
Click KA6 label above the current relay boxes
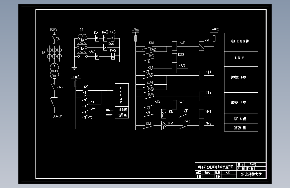pos(112,32)
